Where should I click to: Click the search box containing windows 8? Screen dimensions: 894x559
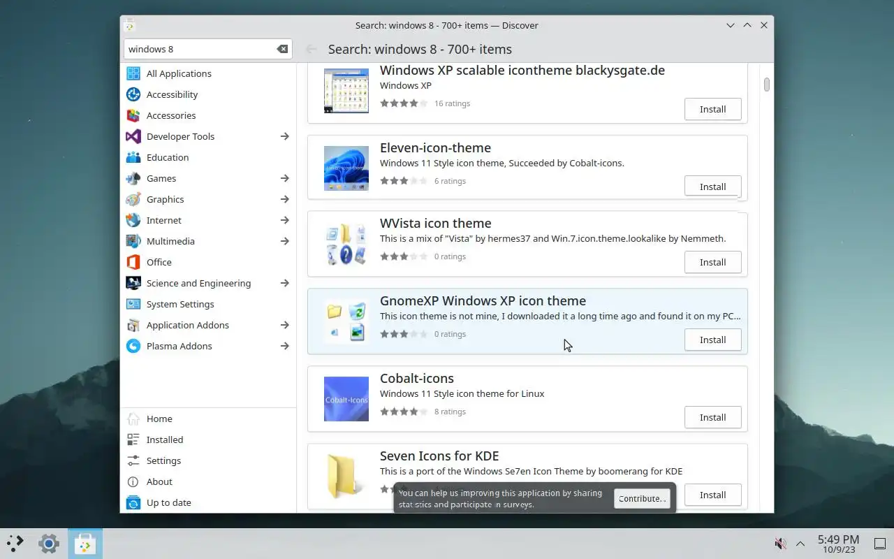208,49
